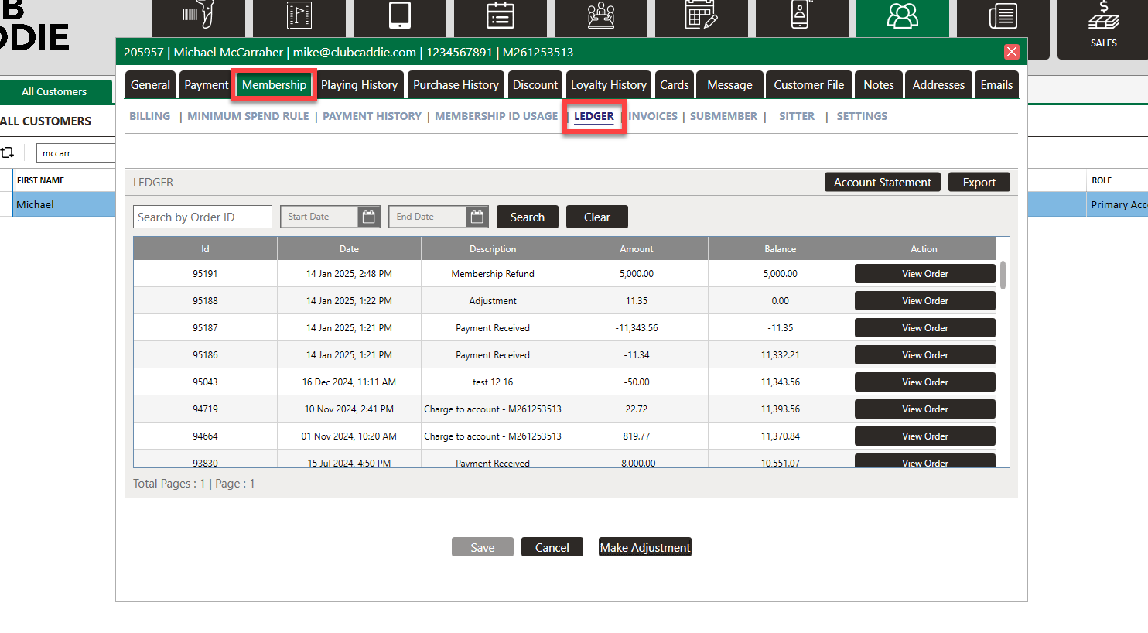1148x633 pixels.
Task: Click the barcode scanner icon in top toolbar
Action: pyautogui.click(x=198, y=15)
